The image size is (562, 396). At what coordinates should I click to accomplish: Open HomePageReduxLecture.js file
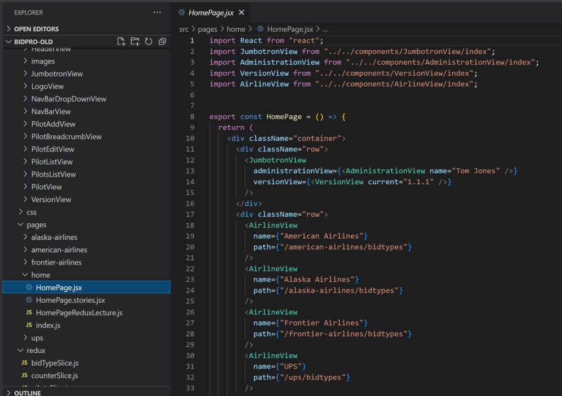79,313
